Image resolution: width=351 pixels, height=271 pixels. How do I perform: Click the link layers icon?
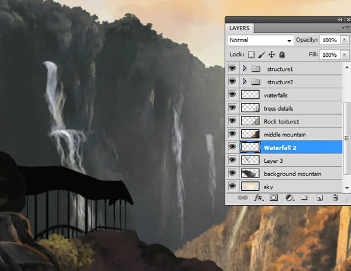(243, 198)
